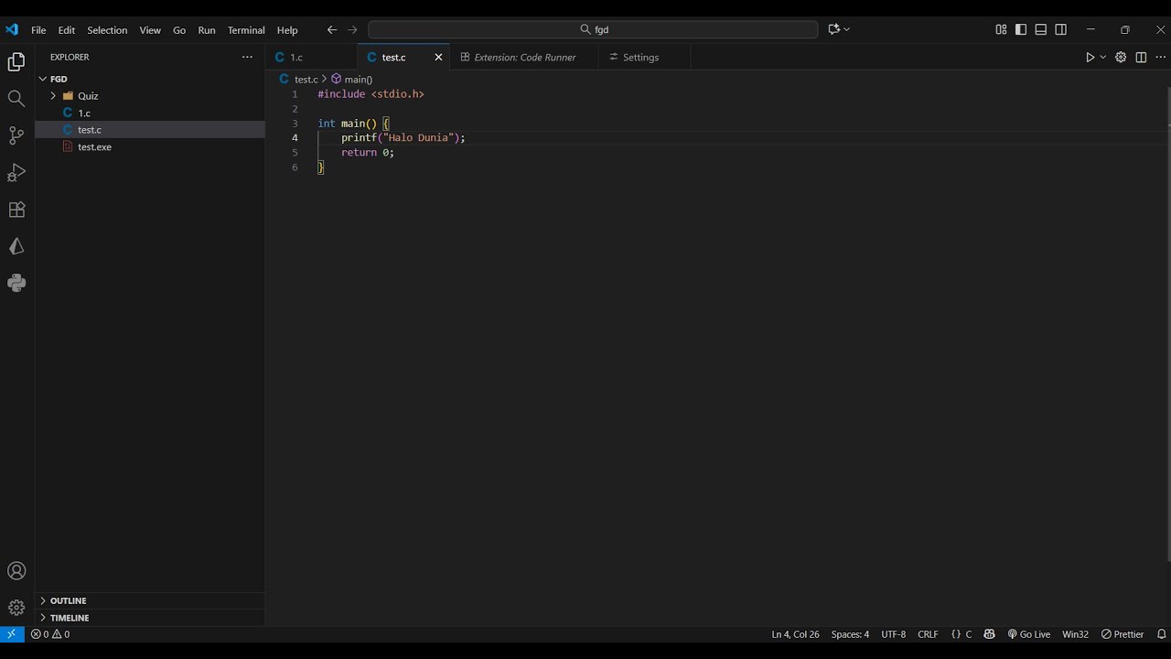The height and width of the screenshot is (659, 1171).
Task: Open run options dropdown arrow beside play button
Action: 1102,57
